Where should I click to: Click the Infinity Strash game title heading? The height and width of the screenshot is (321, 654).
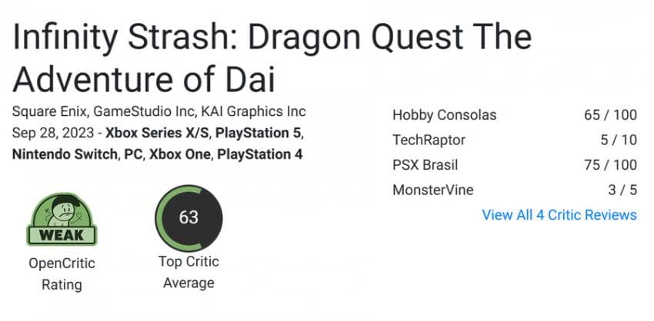point(272,58)
